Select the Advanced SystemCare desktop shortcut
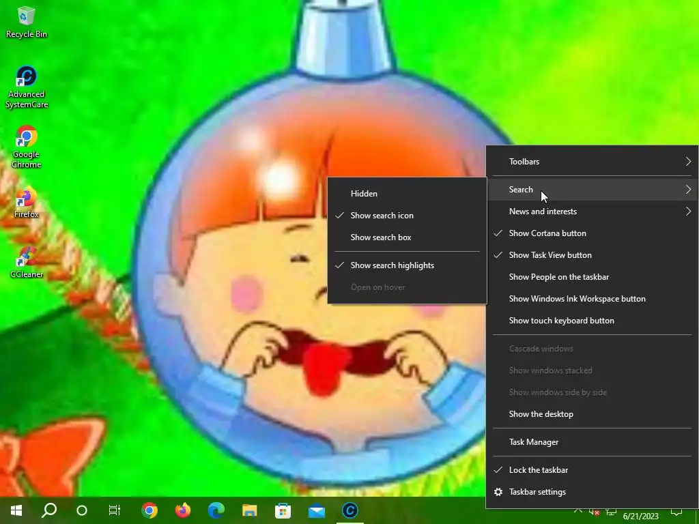 pos(27,87)
